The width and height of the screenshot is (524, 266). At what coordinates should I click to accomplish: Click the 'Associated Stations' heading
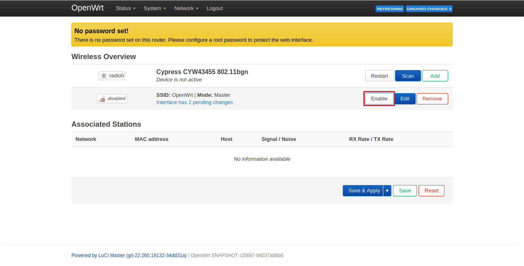pyautogui.click(x=106, y=124)
